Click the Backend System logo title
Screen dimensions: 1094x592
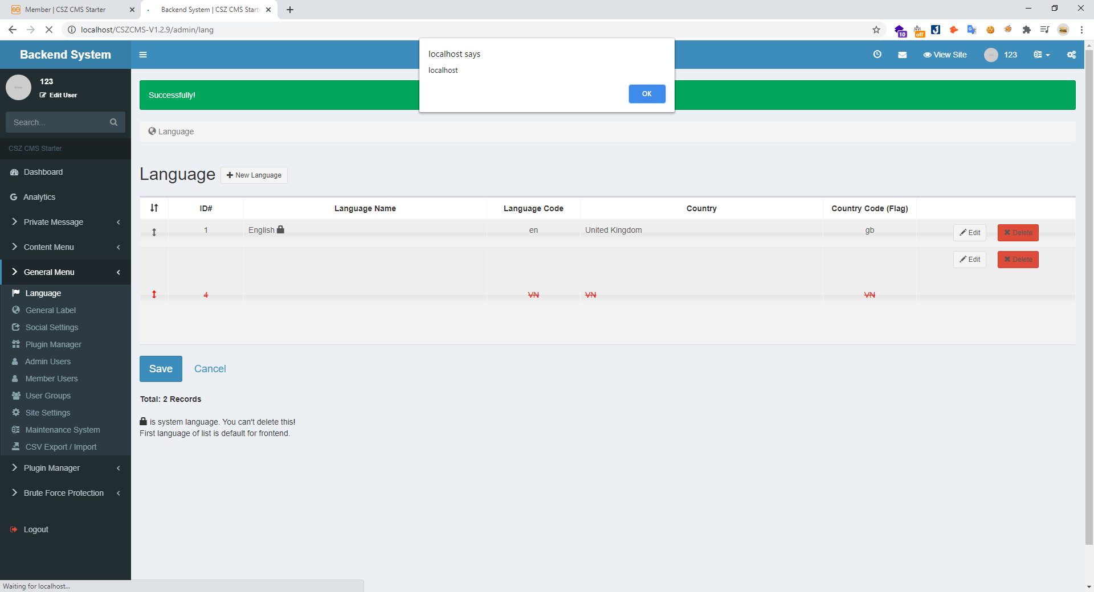pos(66,55)
